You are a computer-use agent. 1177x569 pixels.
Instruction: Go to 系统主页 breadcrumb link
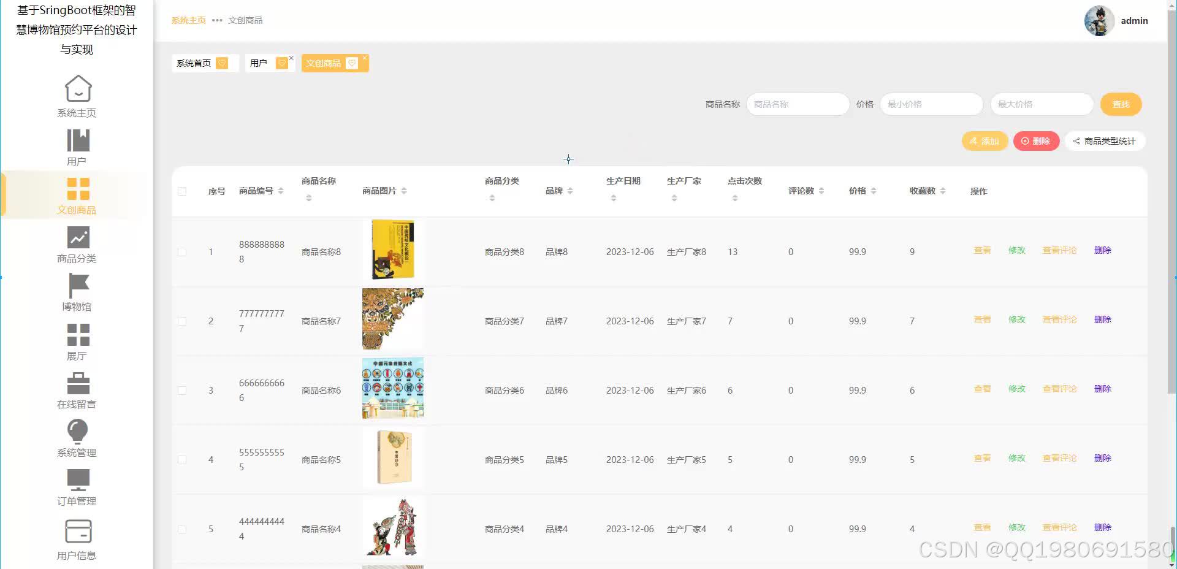(188, 20)
